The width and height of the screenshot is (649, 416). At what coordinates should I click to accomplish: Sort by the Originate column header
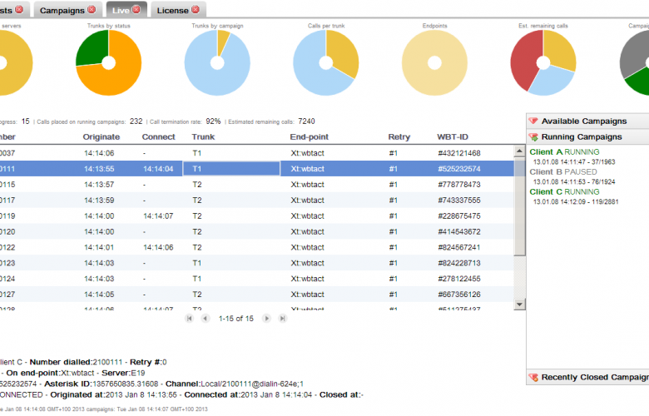click(x=101, y=137)
